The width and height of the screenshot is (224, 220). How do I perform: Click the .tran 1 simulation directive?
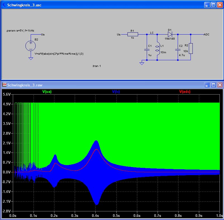[x=97, y=66]
